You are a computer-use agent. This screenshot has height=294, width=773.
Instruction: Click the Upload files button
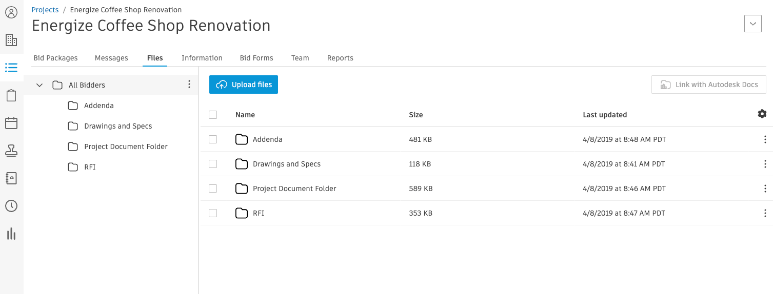click(x=244, y=85)
